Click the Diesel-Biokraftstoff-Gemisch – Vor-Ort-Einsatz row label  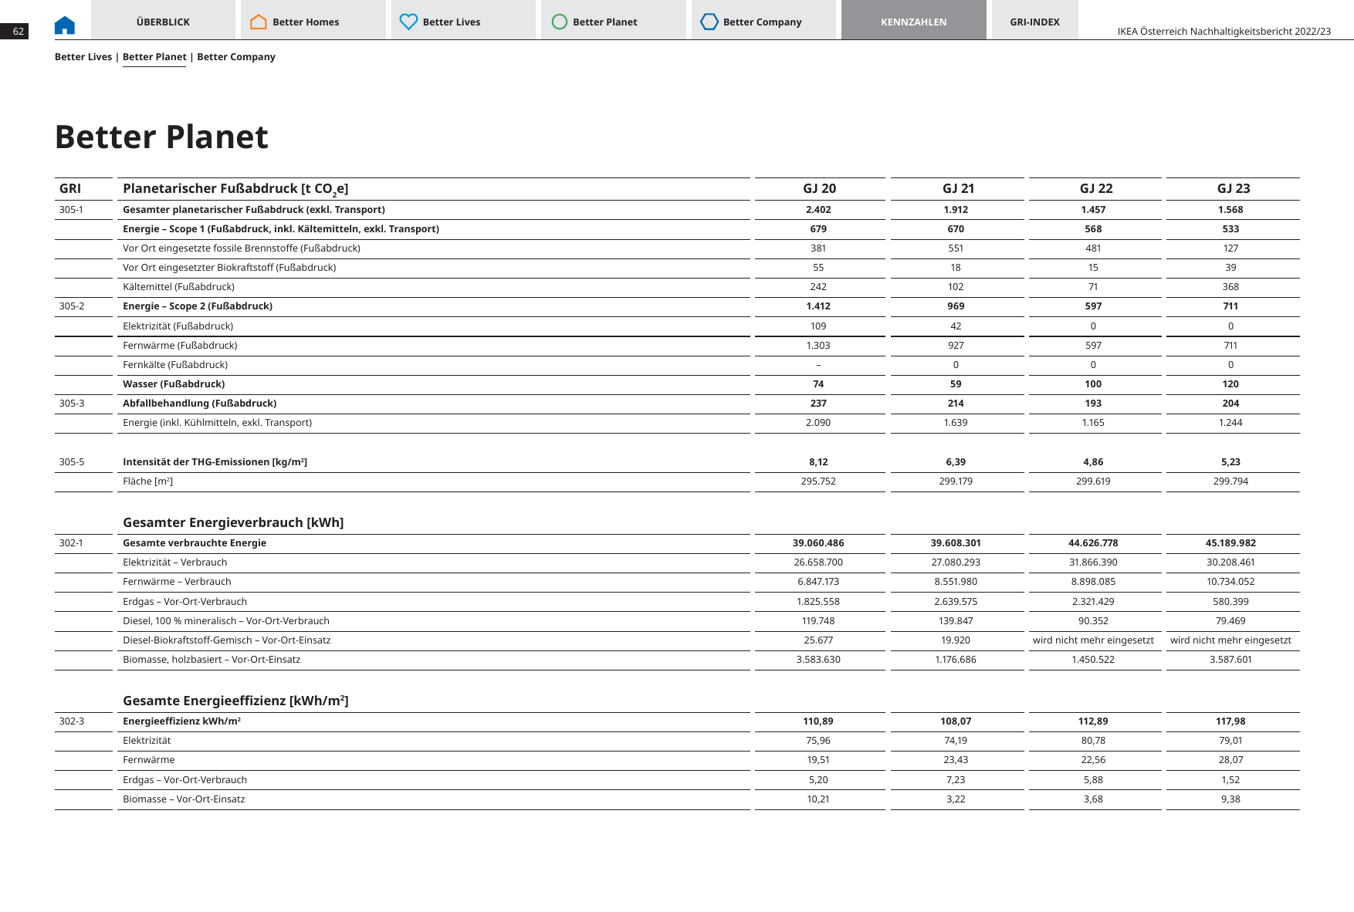(226, 640)
